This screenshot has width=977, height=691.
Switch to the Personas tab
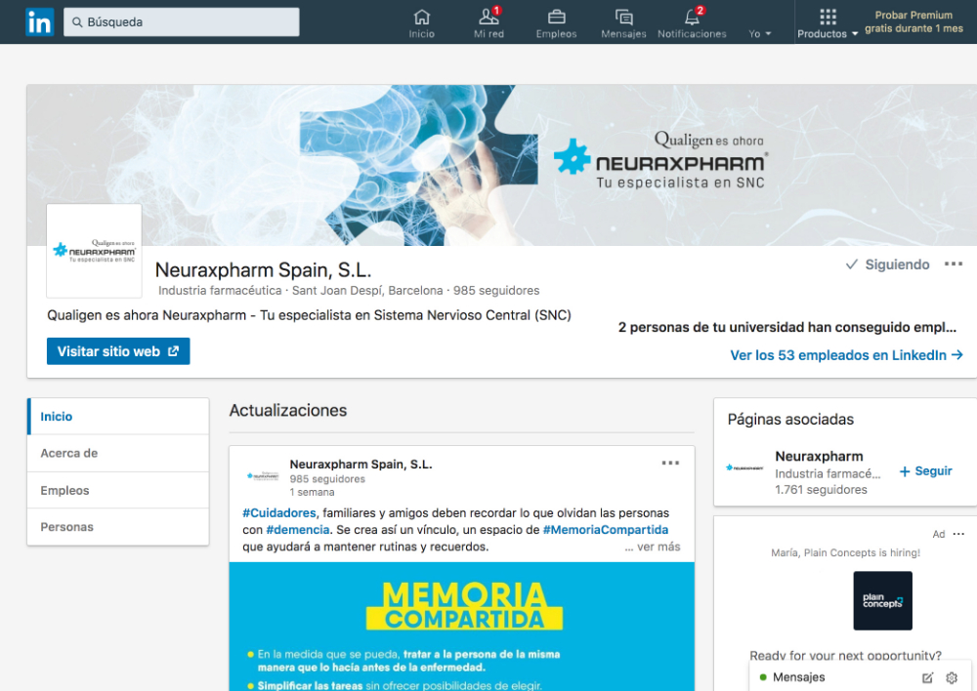(x=118, y=527)
